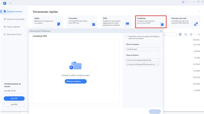Screen dimensions: 204x114
Task: Click the PDFelement logo icon
Action: point(5,3)
